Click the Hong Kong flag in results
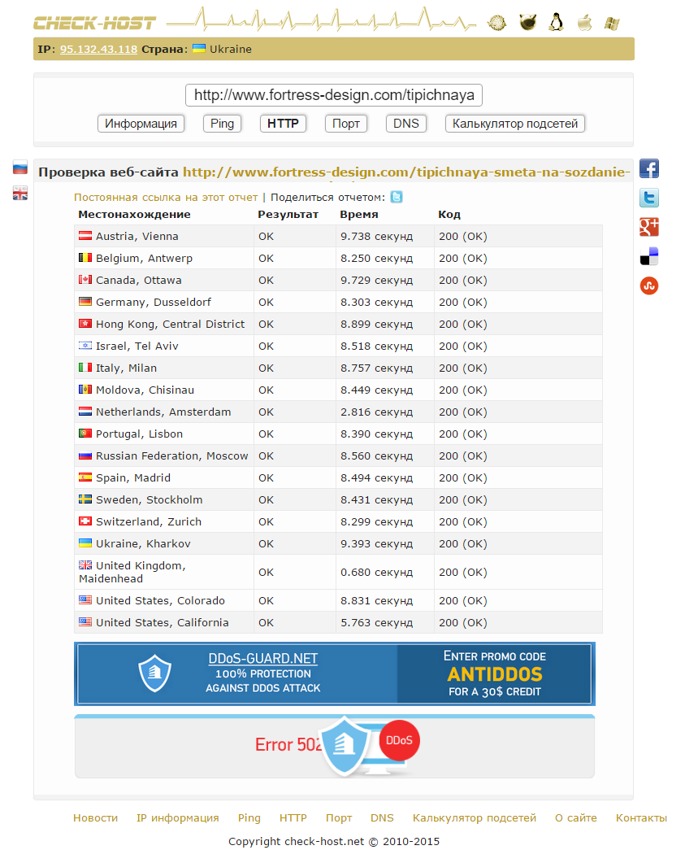Viewport: 685px width, 863px height. click(85, 324)
